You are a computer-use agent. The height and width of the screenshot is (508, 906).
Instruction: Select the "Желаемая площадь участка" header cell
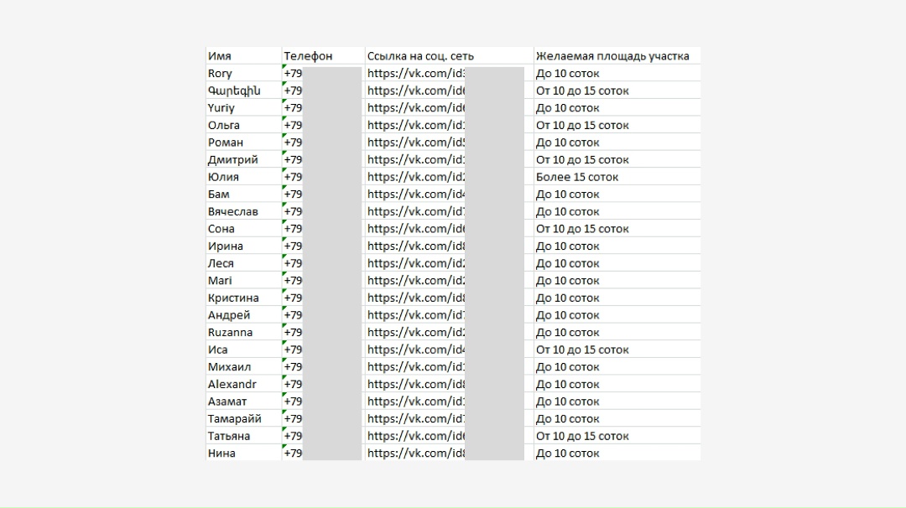(612, 56)
